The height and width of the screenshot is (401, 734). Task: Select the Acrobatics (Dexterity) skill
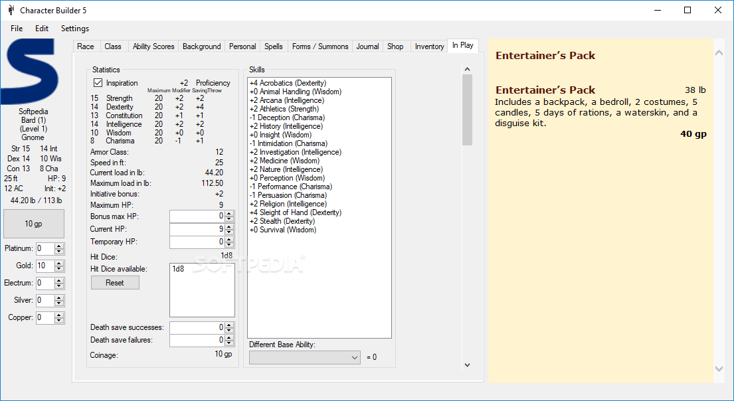(288, 83)
